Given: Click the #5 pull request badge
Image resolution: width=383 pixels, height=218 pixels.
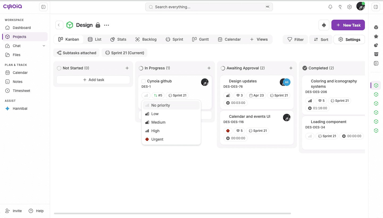Looking at the screenshot, I should [158, 95].
